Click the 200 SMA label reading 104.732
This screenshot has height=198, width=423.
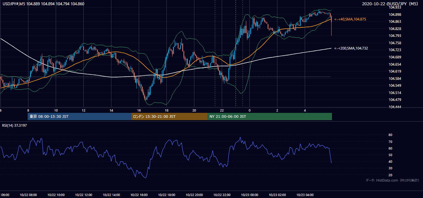click(351, 48)
